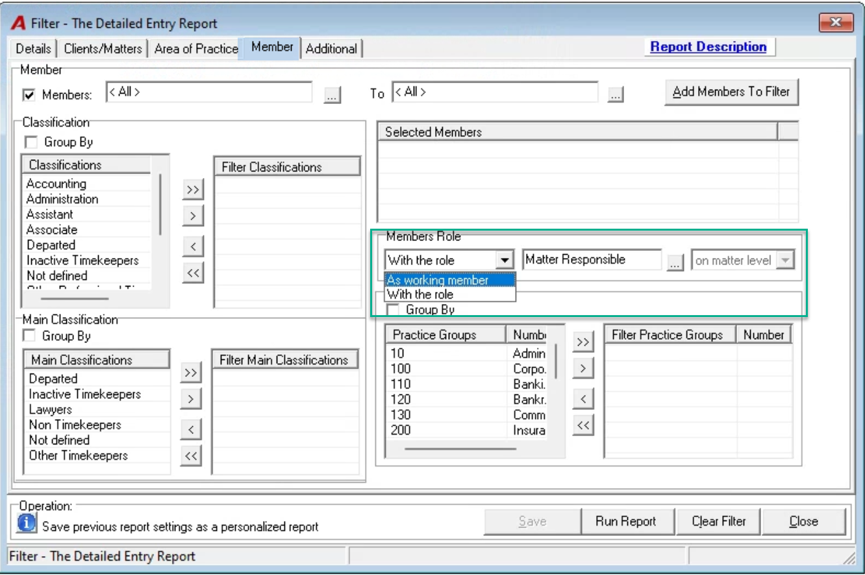Viewport: 865px width, 575px height.
Task: Open the Matter Responsible role browse button
Action: tap(675, 262)
